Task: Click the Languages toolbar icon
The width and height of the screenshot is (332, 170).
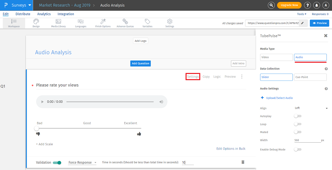Action: pos(80,22)
